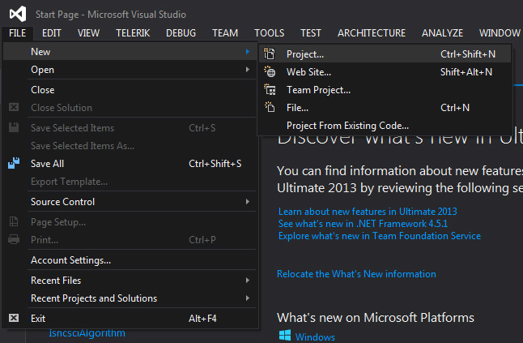The image size is (523, 343).
Task: Click the Alt+F4 shortcut text
Action: click(202, 319)
